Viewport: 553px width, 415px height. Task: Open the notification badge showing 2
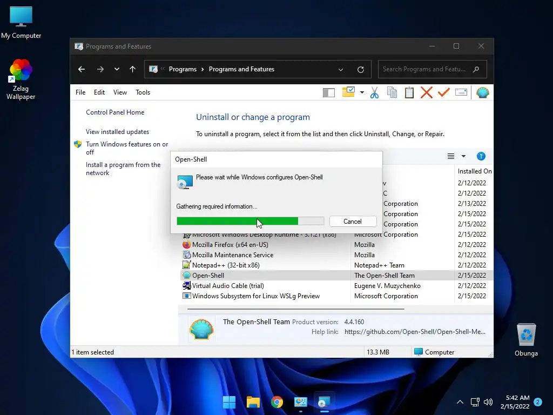538,402
